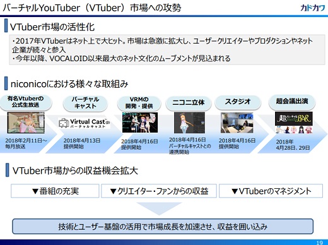Screen dimensions: 328x245
Task: Click the heading VTuber市場からの収益機会拡大
Action: point(75,170)
